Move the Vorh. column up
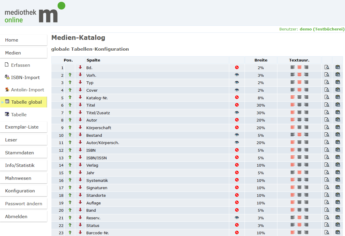The image size is (345, 236). [70, 75]
